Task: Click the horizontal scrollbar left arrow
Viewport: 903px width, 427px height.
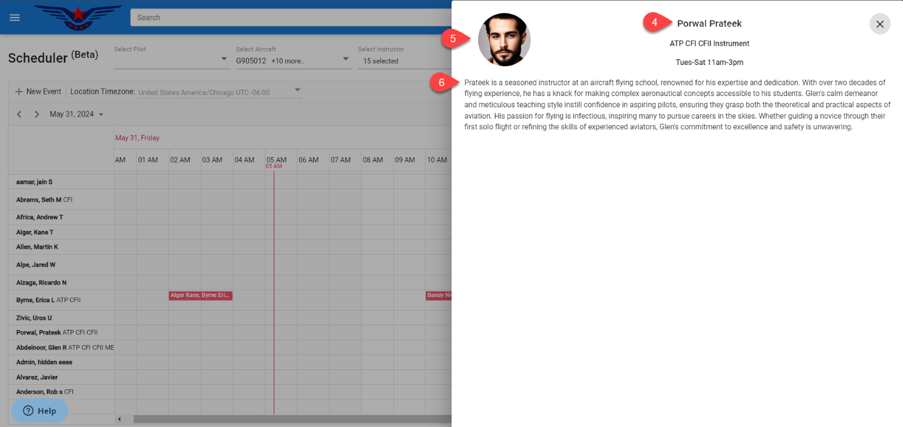Action: 119,419
